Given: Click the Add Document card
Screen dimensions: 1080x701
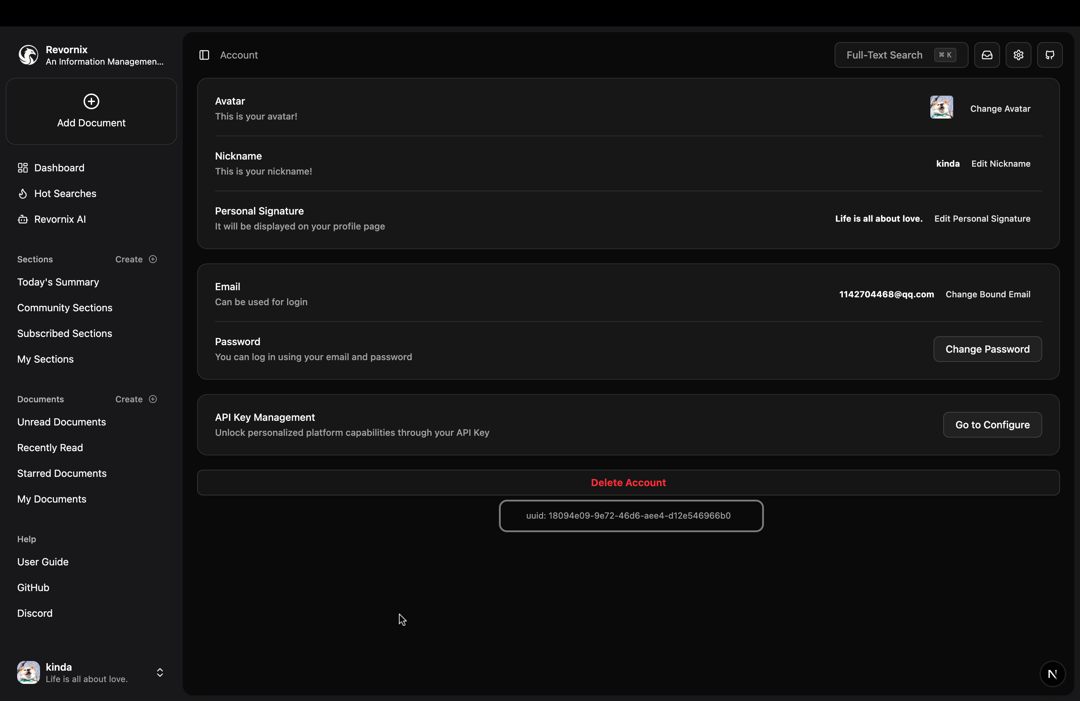Looking at the screenshot, I should pos(91,112).
